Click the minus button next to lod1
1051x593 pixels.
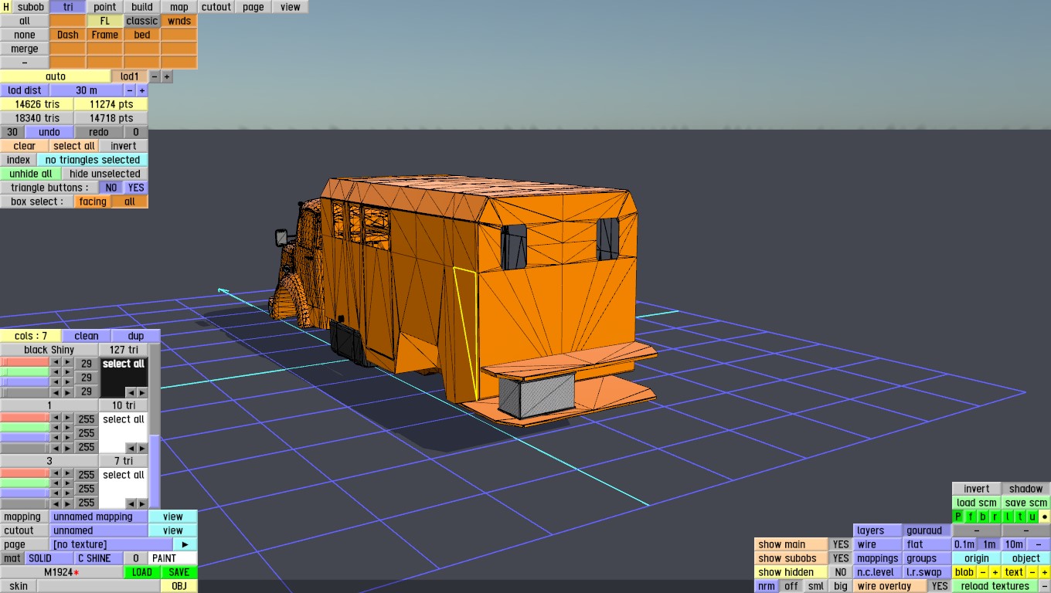[x=155, y=76]
